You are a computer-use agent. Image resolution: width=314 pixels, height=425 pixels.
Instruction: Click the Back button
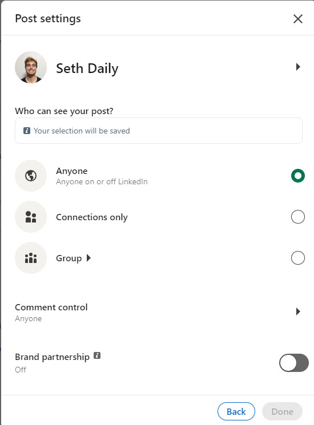(236, 411)
